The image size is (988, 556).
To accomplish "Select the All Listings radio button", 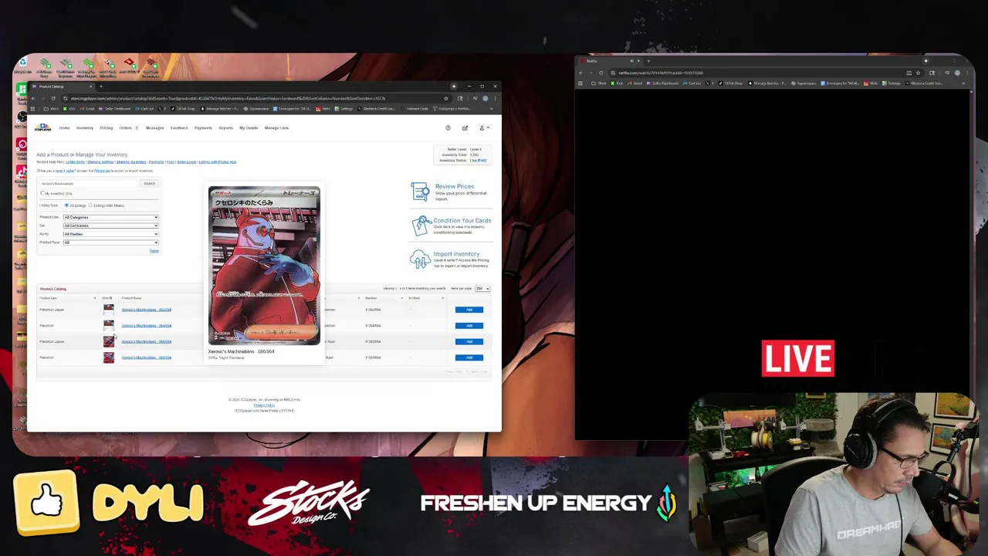I will click(x=66, y=205).
